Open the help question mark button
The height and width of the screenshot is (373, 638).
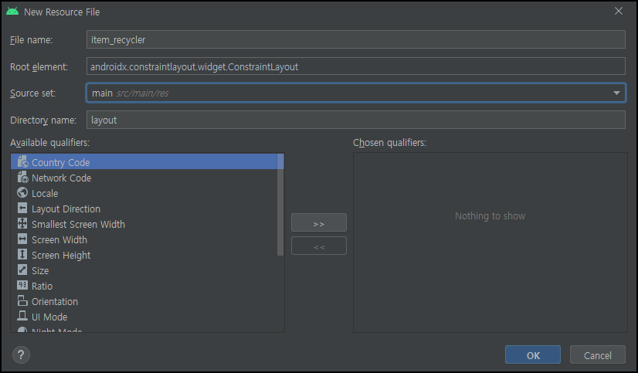21,354
